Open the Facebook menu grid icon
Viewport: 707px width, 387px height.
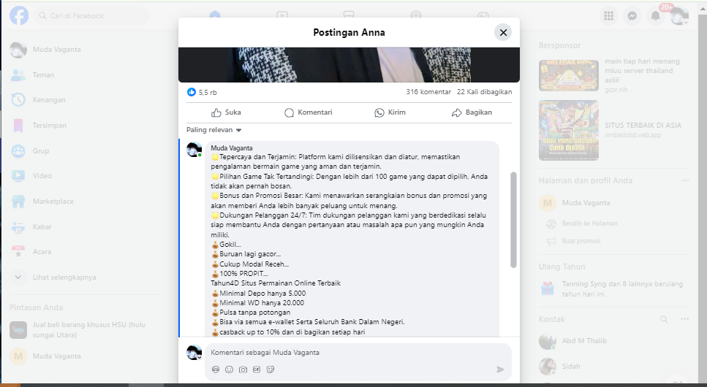609,16
